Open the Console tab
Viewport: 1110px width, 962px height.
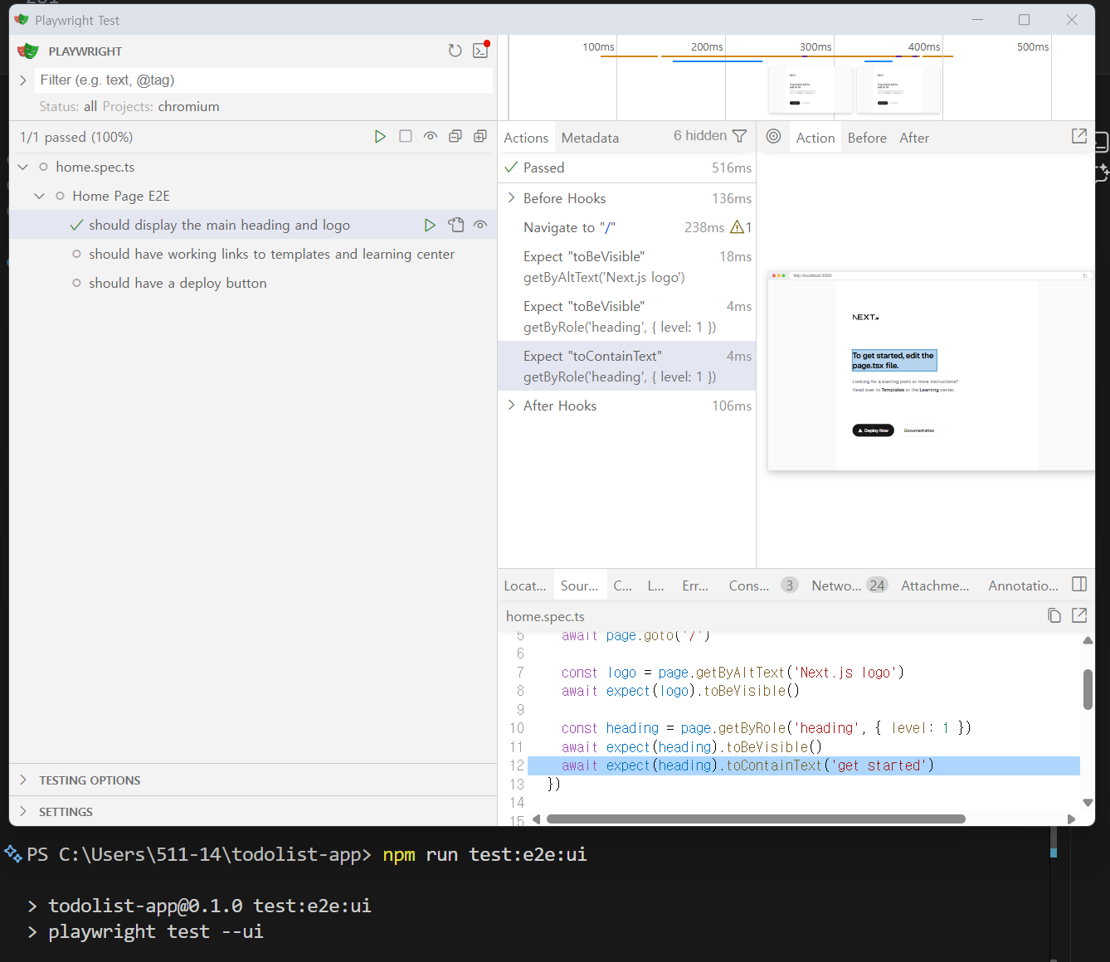coord(763,585)
